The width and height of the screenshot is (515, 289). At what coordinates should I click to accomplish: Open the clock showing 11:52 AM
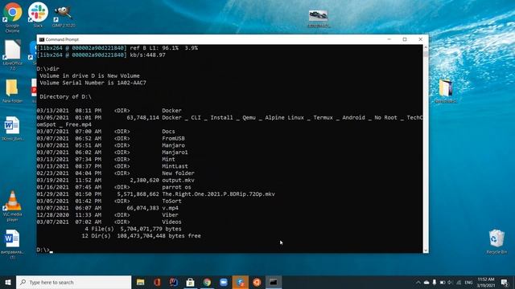486,283
